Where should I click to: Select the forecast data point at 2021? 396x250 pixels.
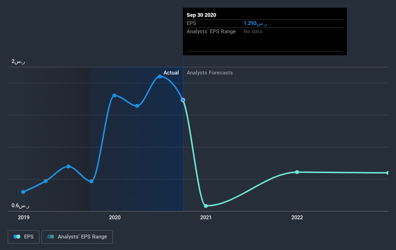point(206,206)
